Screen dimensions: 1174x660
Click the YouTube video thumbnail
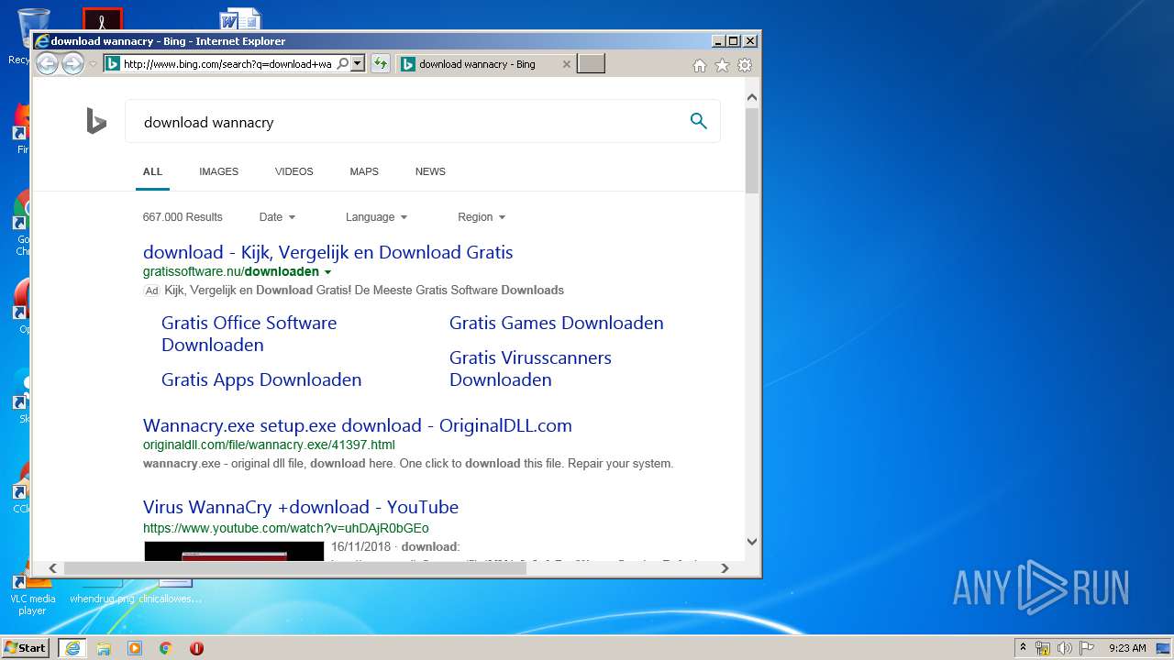click(x=234, y=550)
